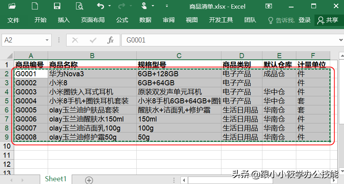Confirm entry checkmark icon in formula bar
This screenshot has width=344, height=184.
click(x=93, y=40)
